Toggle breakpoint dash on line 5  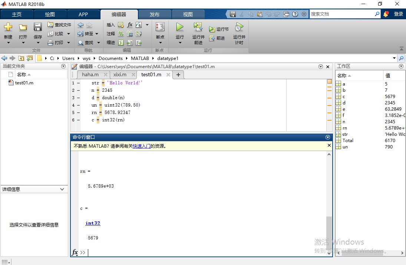click(78, 113)
